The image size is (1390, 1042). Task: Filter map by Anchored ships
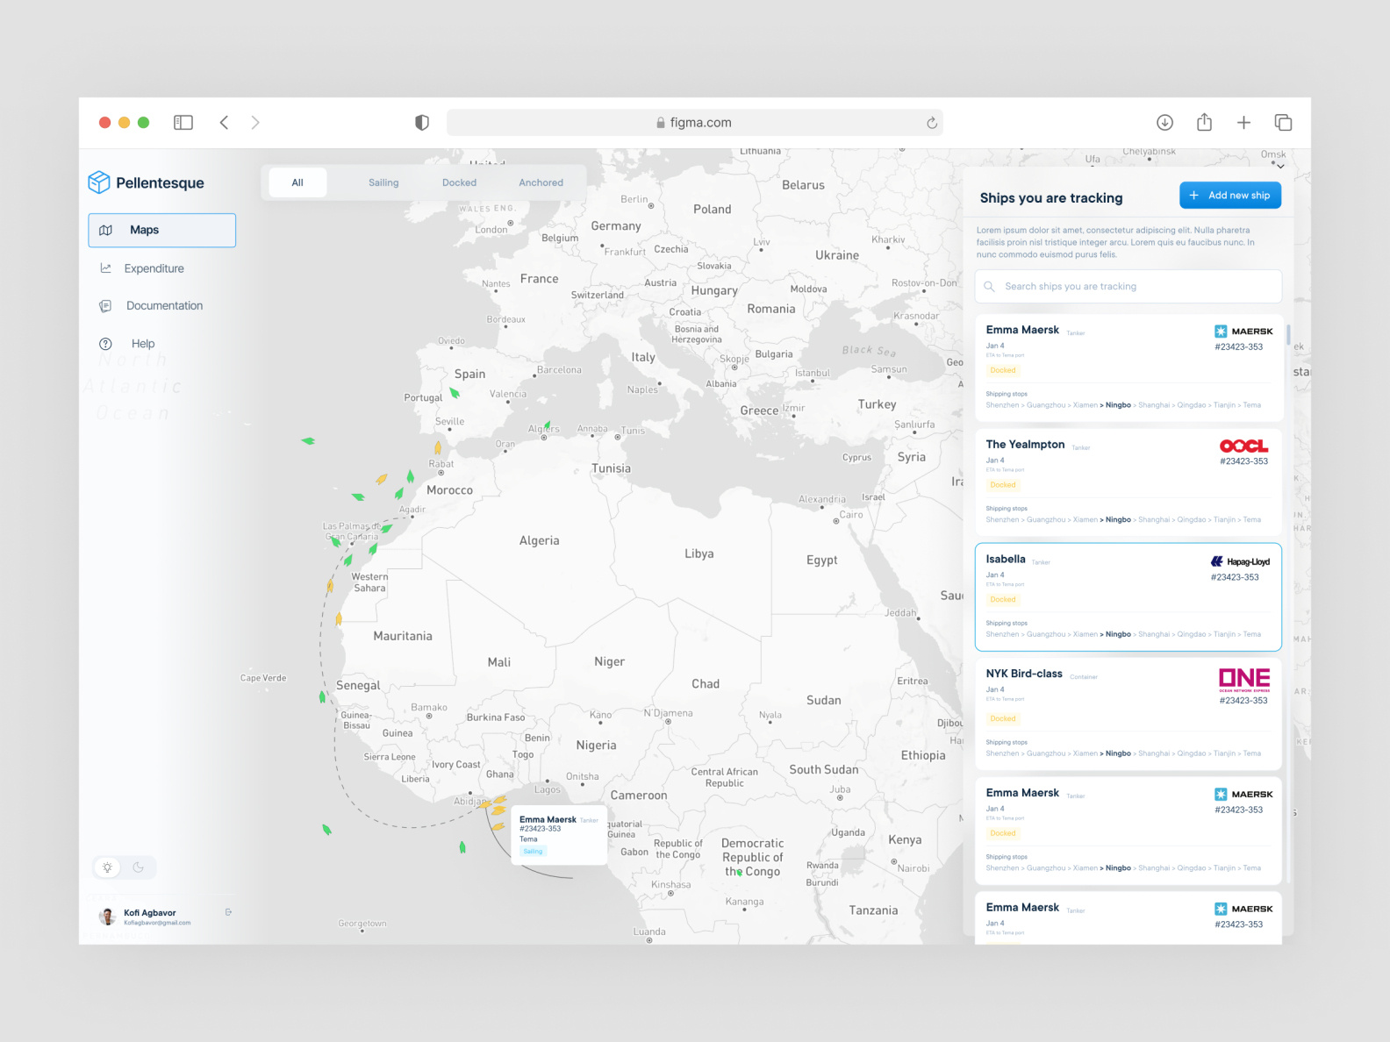coord(541,182)
